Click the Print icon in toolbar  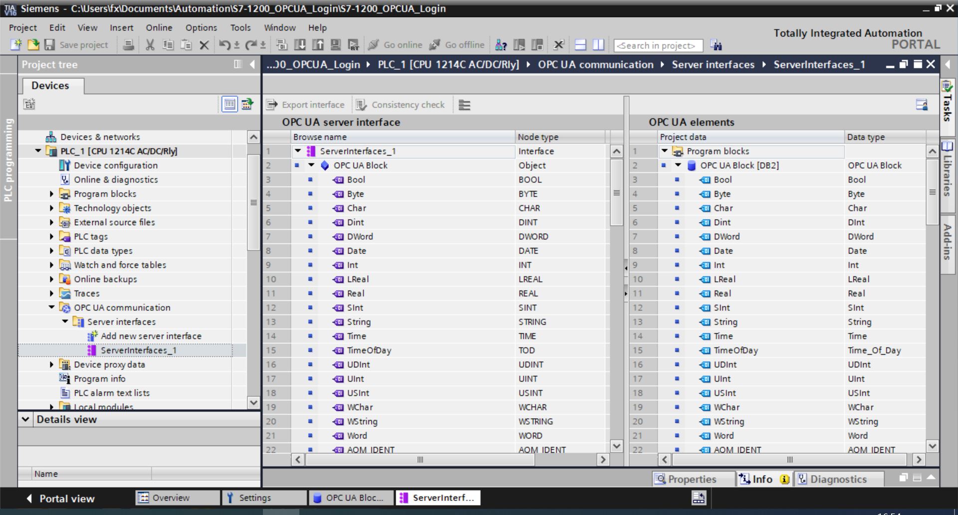(x=128, y=45)
